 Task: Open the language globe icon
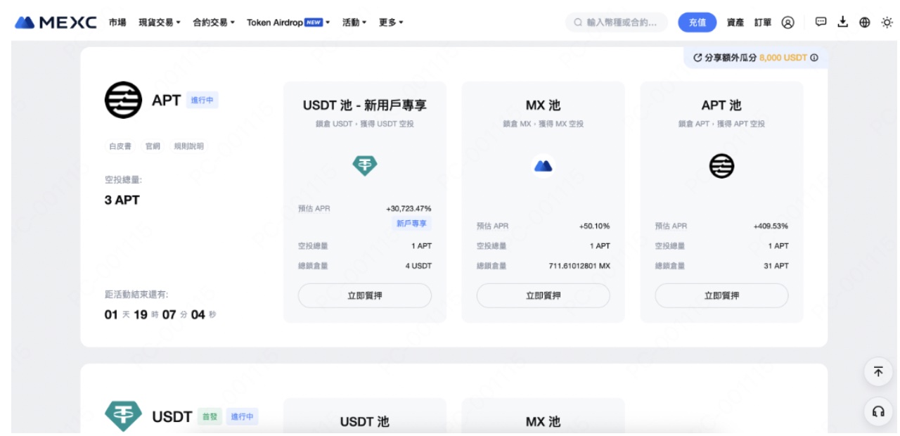[x=865, y=23]
